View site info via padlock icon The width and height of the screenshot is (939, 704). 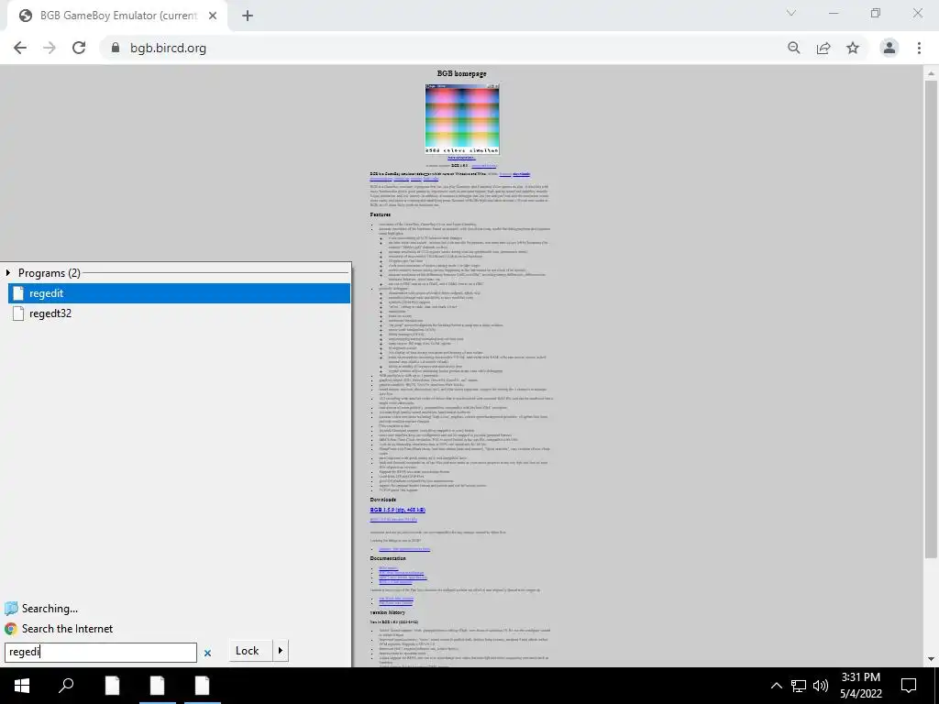pyautogui.click(x=115, y=48)
